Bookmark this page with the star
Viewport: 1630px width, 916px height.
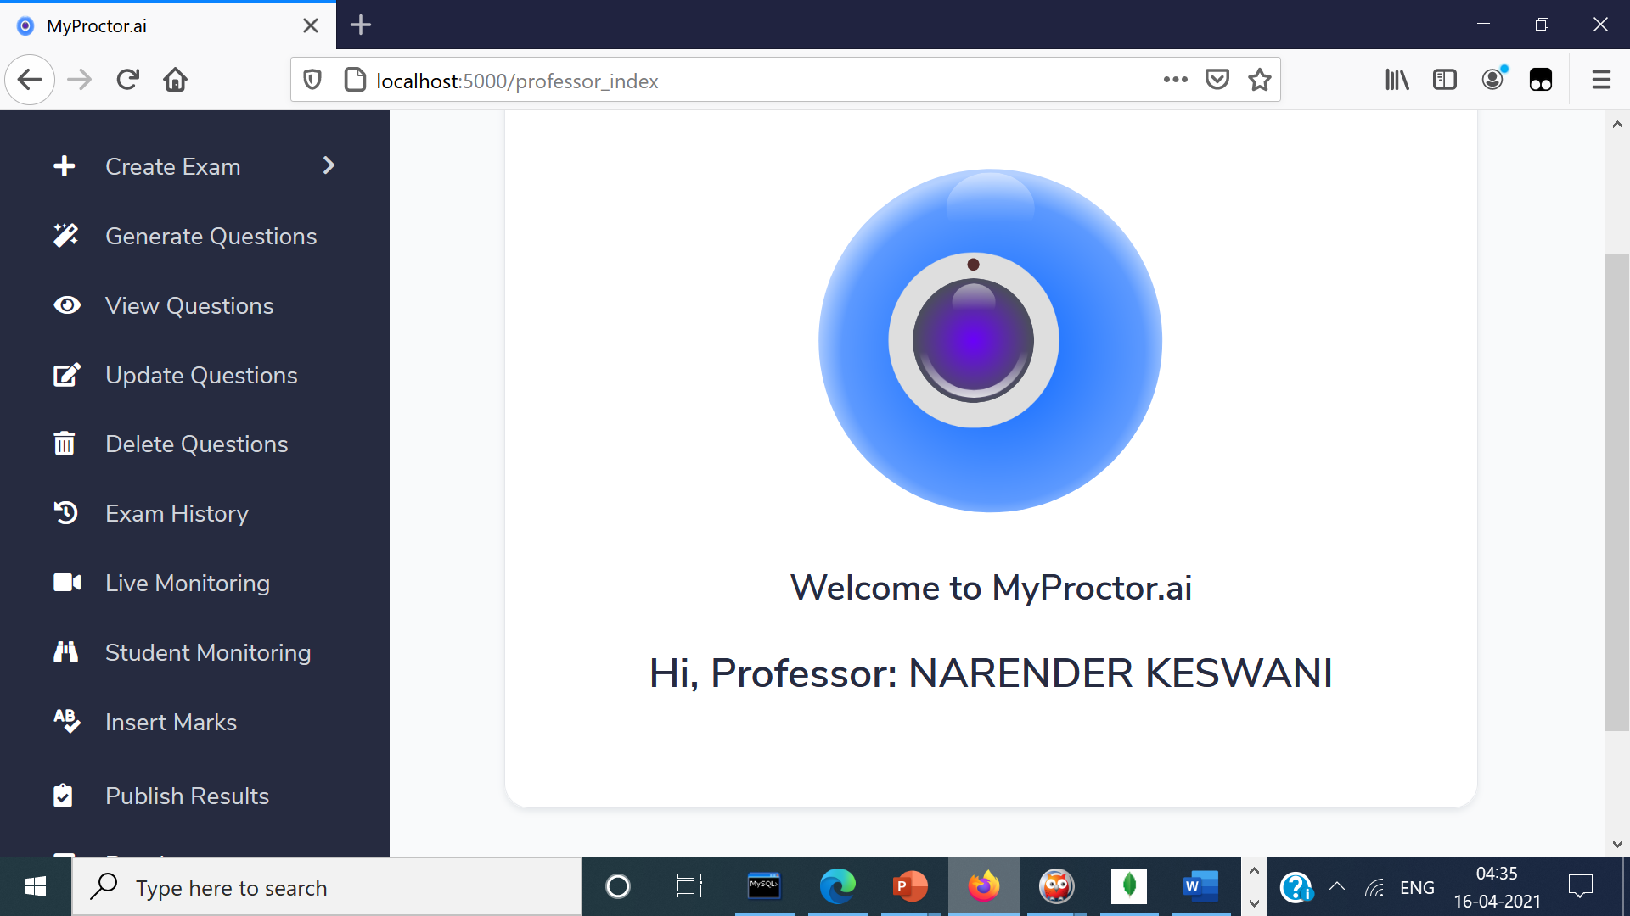(x=1260, y=80)
